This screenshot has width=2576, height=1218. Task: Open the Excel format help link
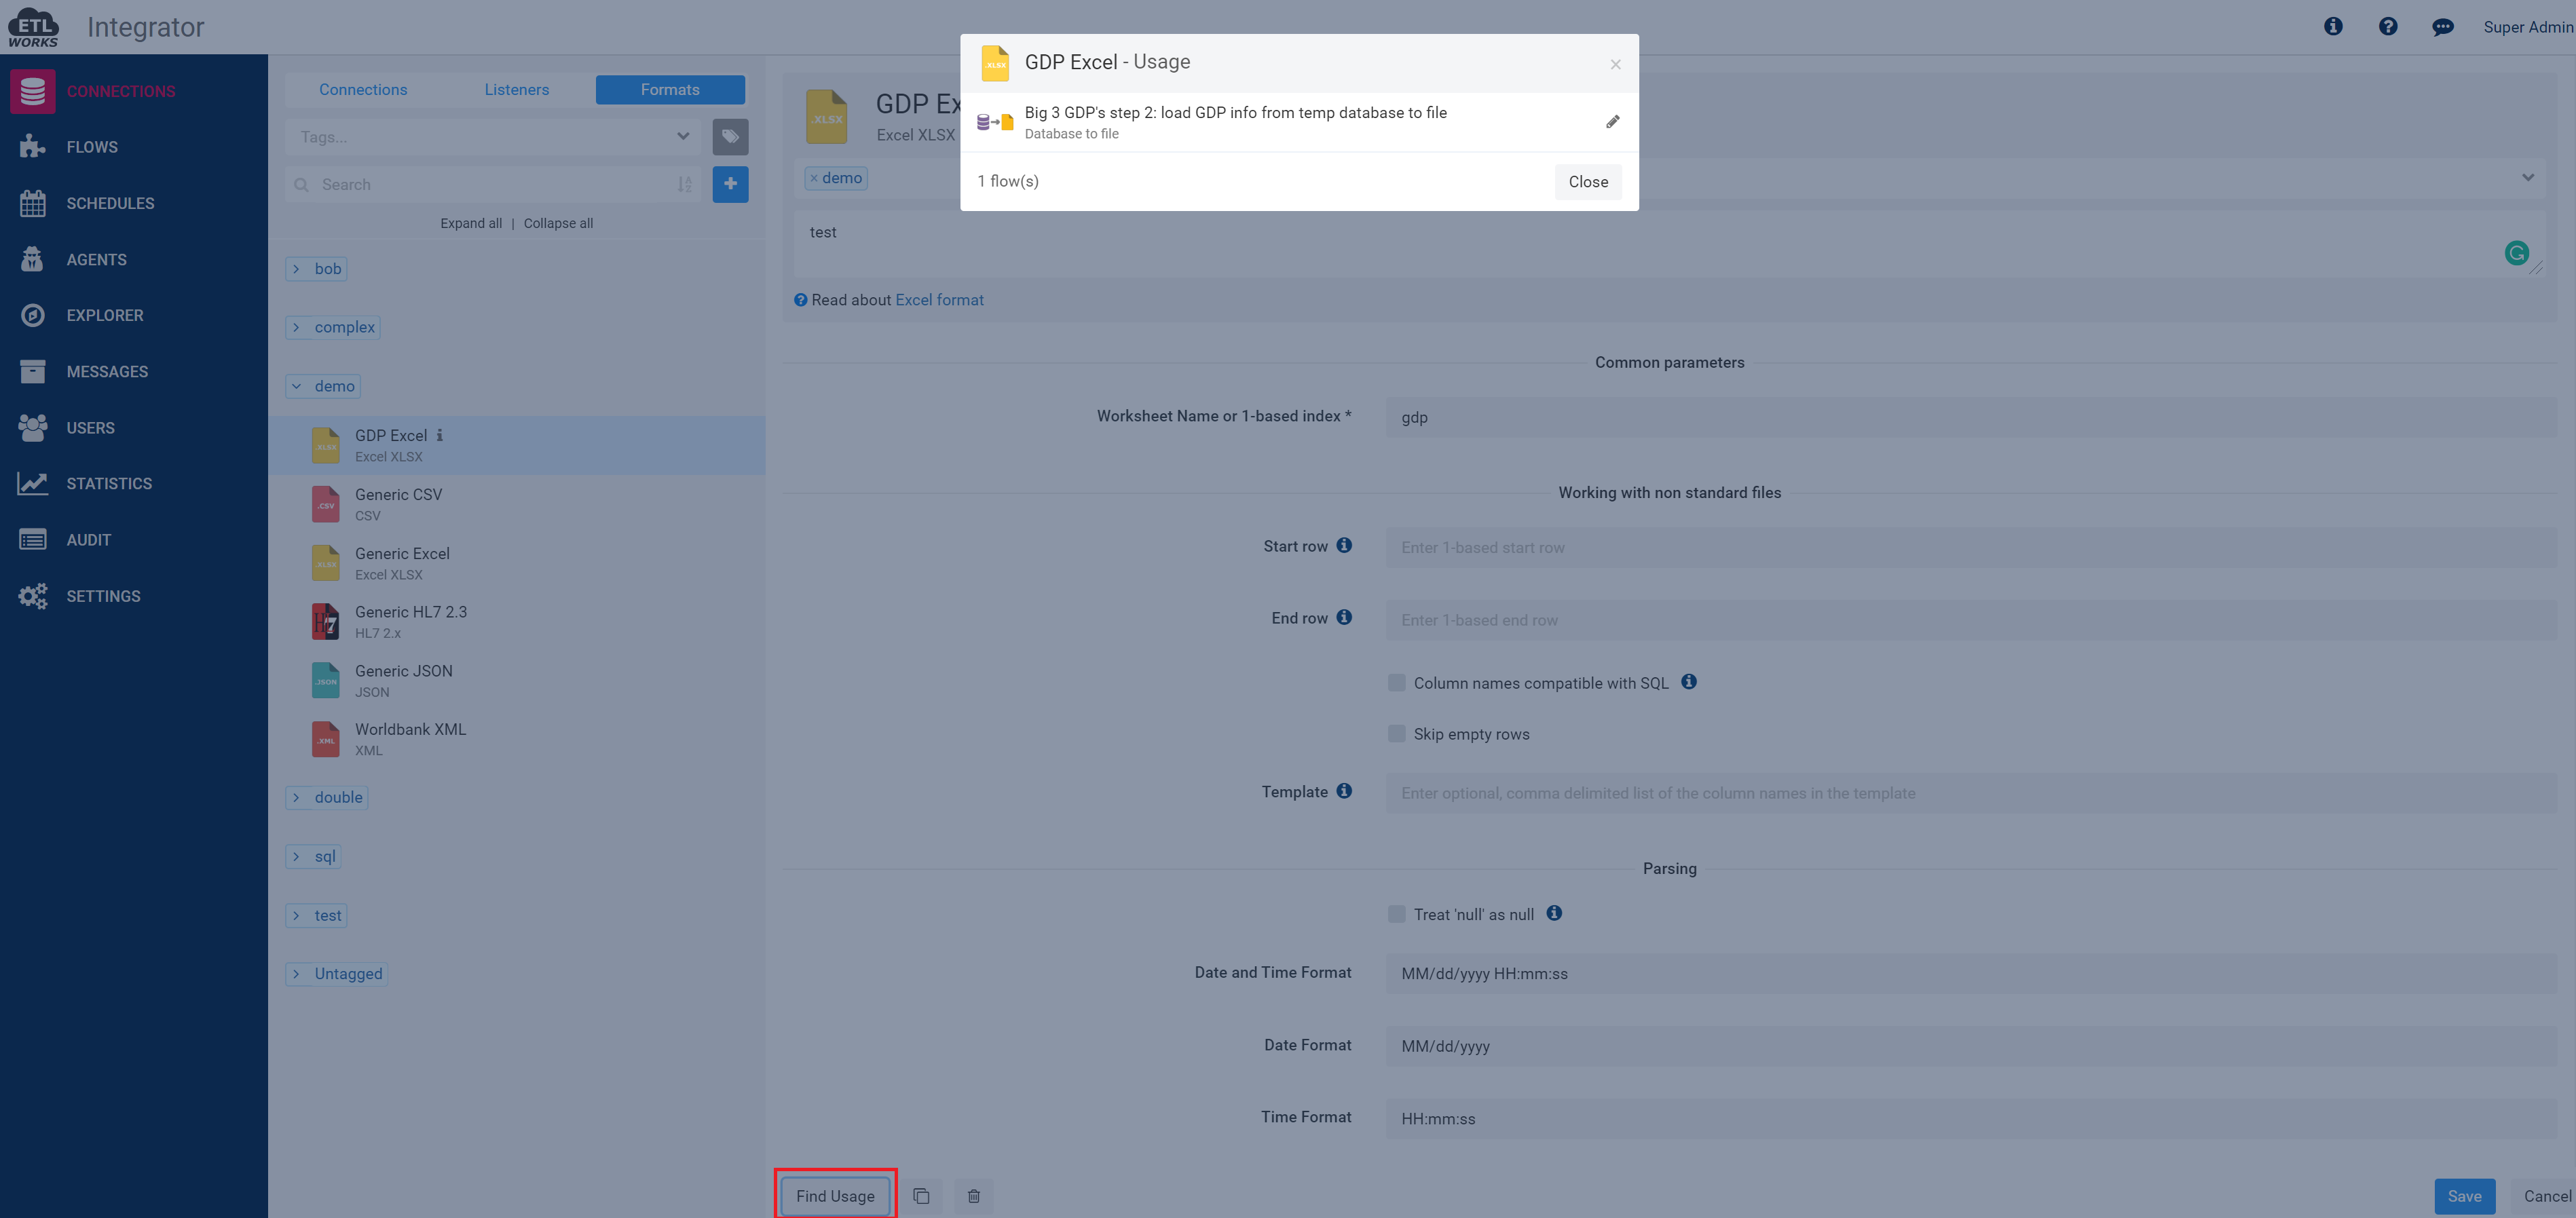coord(939,300)
